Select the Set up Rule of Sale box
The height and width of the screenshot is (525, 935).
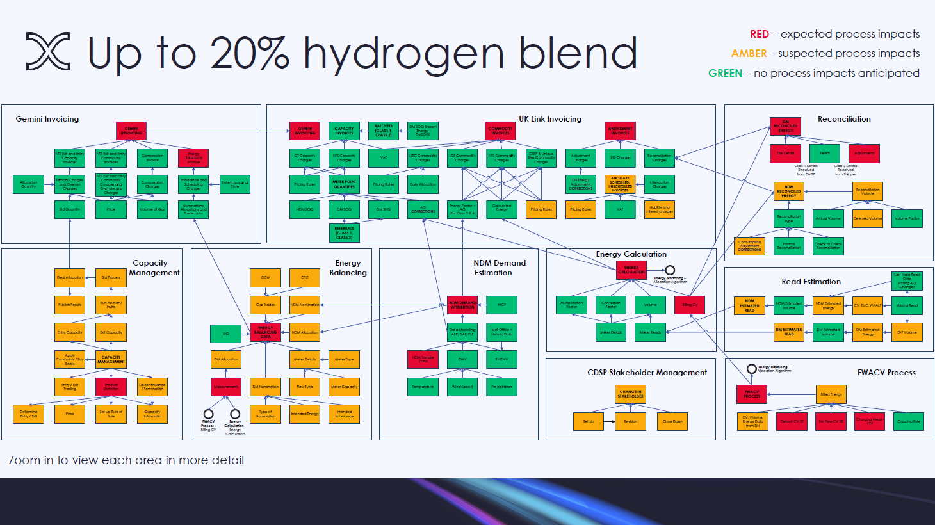click(111, 414)
